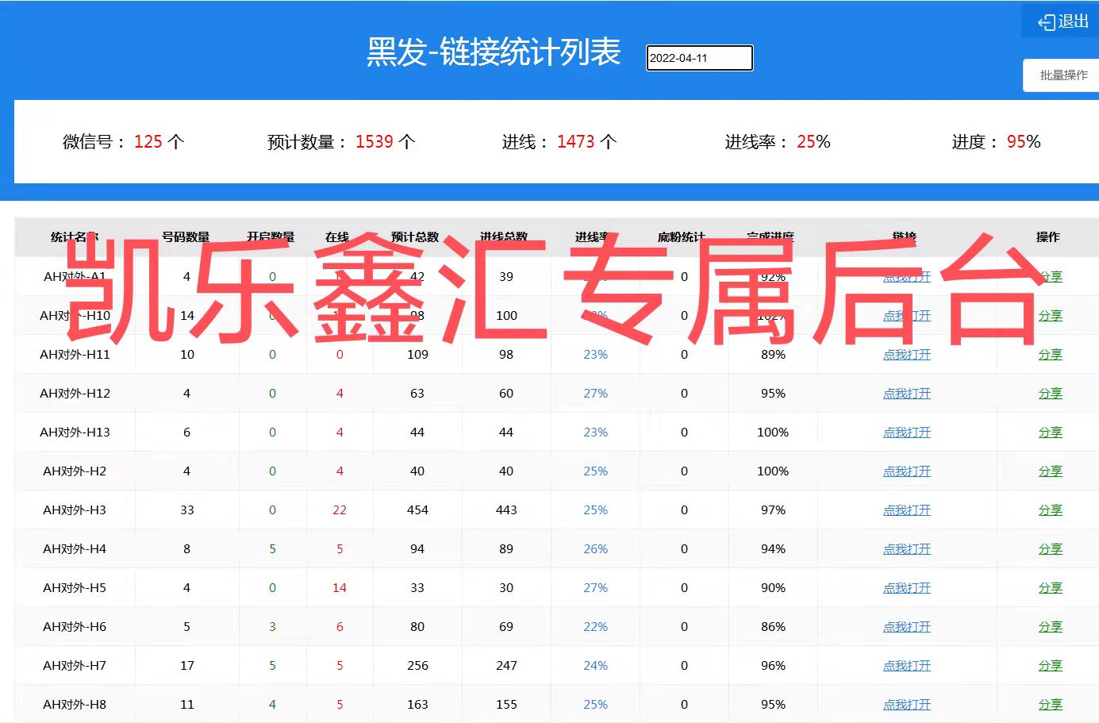
Task: Select the row name AH对外-H5
Action: pyautogui.click(x=75, y=588)
